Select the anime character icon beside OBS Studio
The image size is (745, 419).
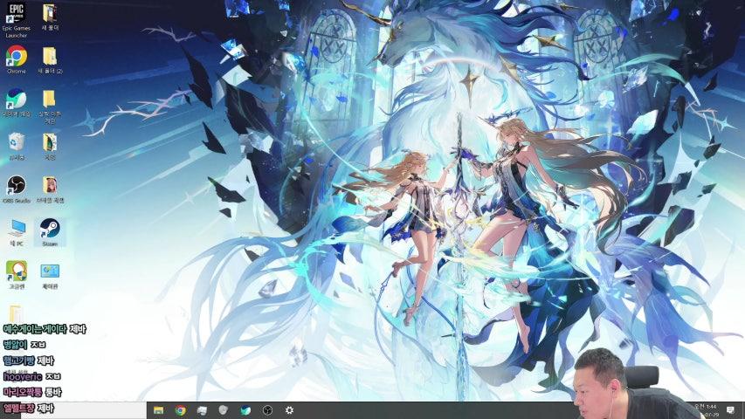click(50, 189)
